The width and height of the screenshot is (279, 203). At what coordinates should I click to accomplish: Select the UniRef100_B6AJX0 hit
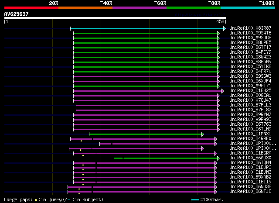(250, 158)
